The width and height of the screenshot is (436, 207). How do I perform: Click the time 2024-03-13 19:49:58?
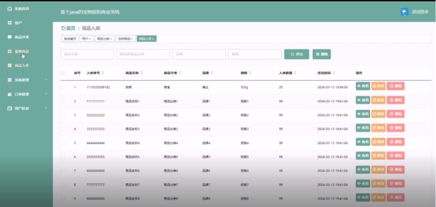point(332,87)
